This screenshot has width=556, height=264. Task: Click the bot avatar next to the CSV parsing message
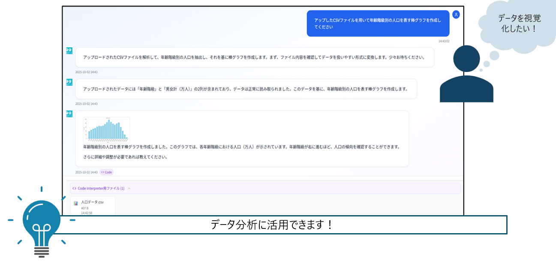tap(69, 51)
